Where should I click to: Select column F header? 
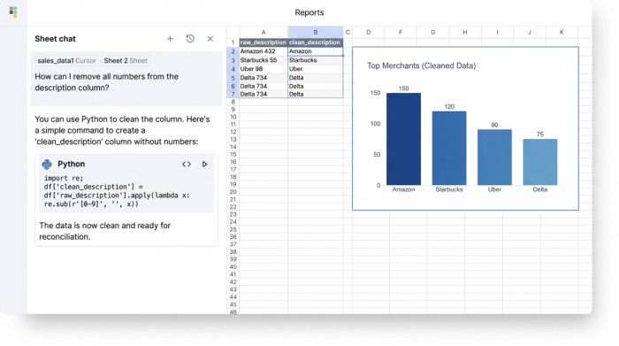coord(401,32)
